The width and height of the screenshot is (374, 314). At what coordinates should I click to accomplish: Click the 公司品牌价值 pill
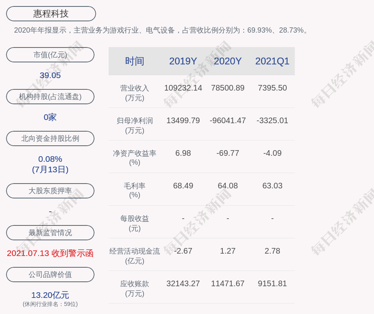click(50, 275)
